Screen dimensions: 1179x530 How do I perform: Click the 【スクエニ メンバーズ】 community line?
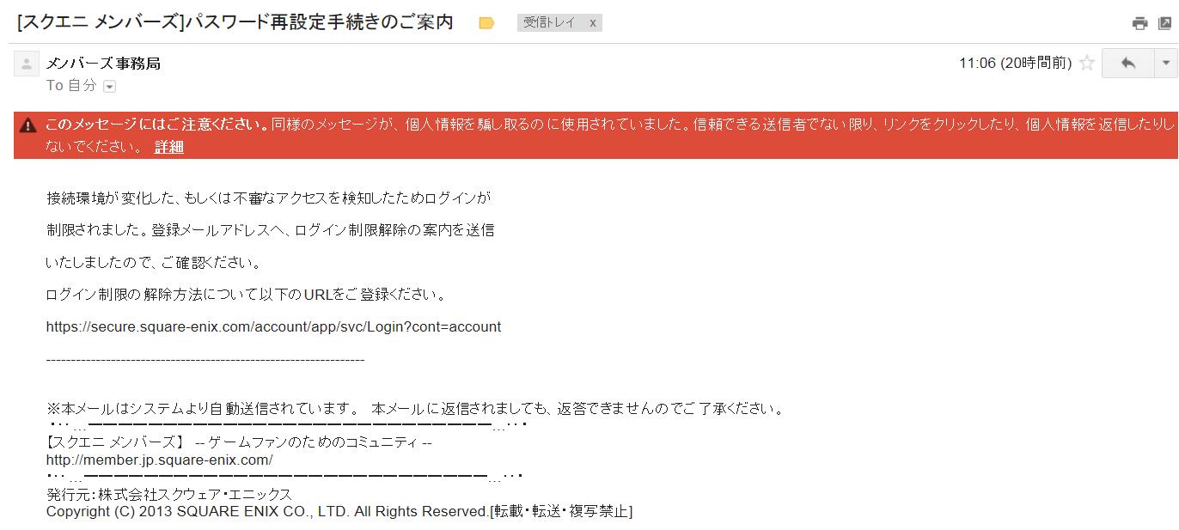point(239,442)
